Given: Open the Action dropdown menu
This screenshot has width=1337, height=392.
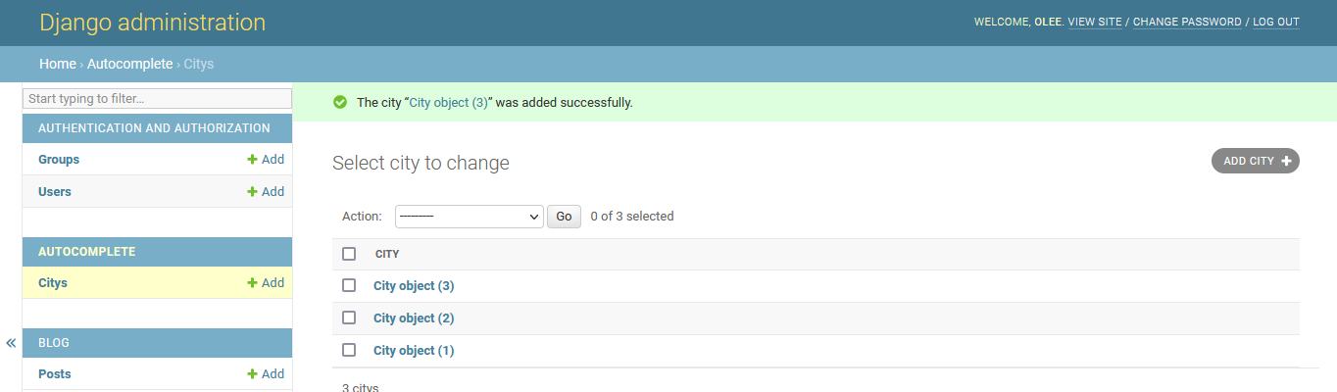Looking at the screenshot, I should point(469,217).
